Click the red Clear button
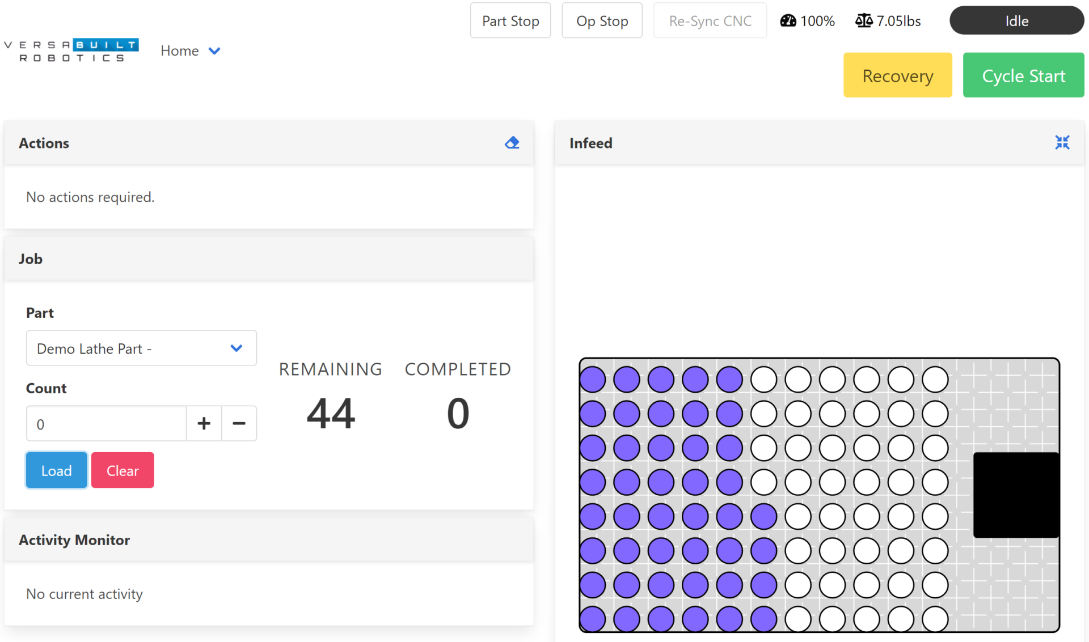 point(123,470)
